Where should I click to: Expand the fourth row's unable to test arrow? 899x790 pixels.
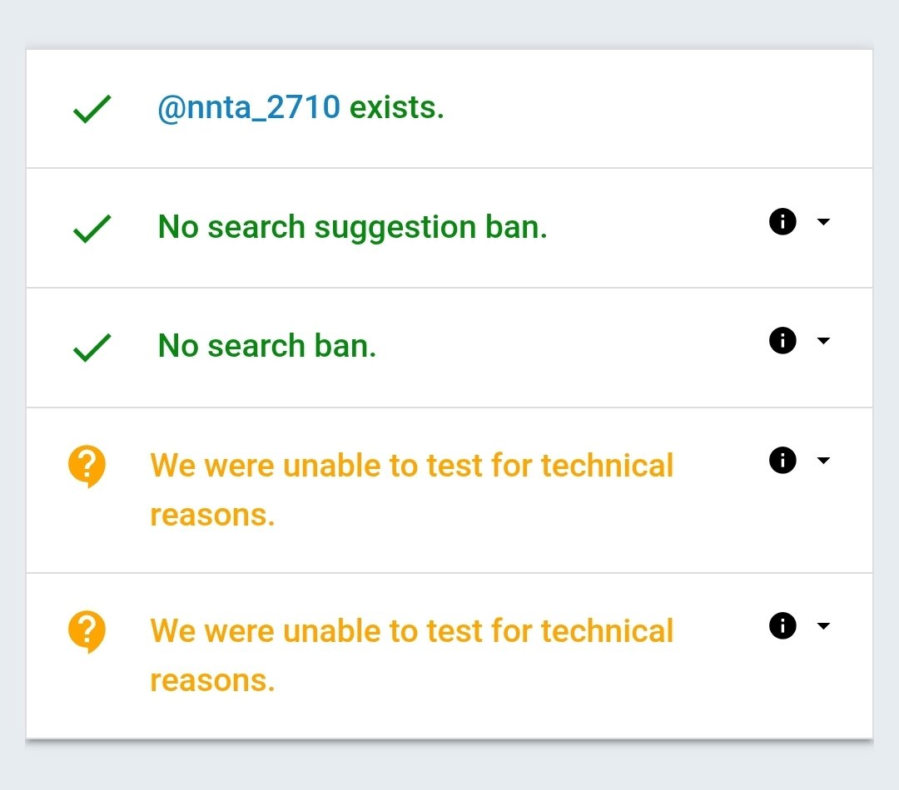[x=823, y=460]
